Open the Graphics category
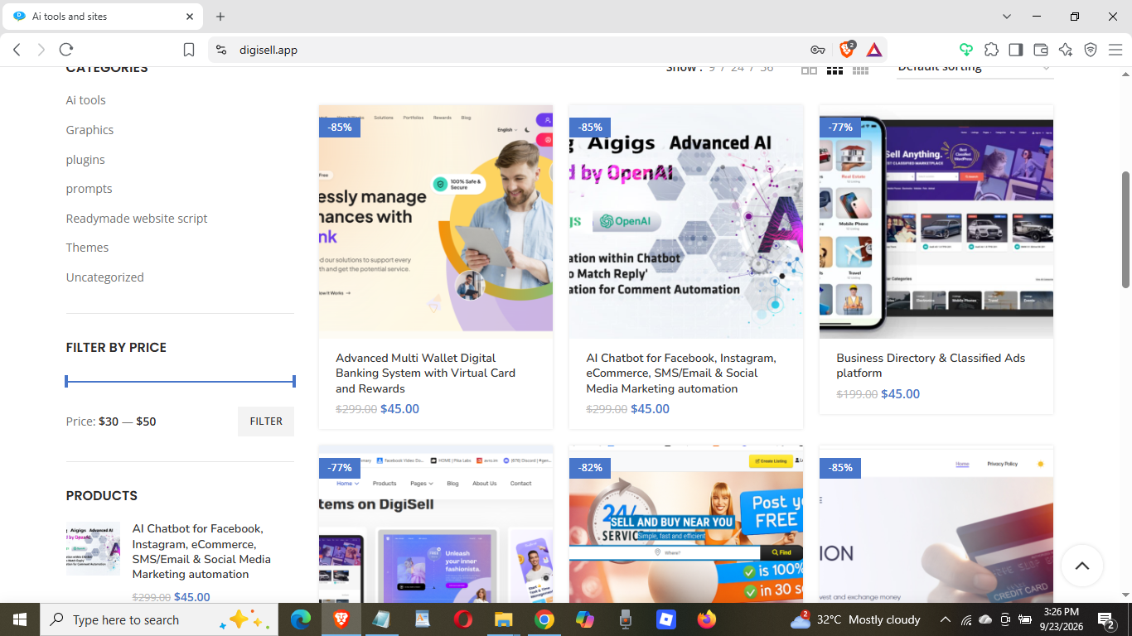Image resolution: width=1132 pixels, height=636 pixels. [89, 130]
